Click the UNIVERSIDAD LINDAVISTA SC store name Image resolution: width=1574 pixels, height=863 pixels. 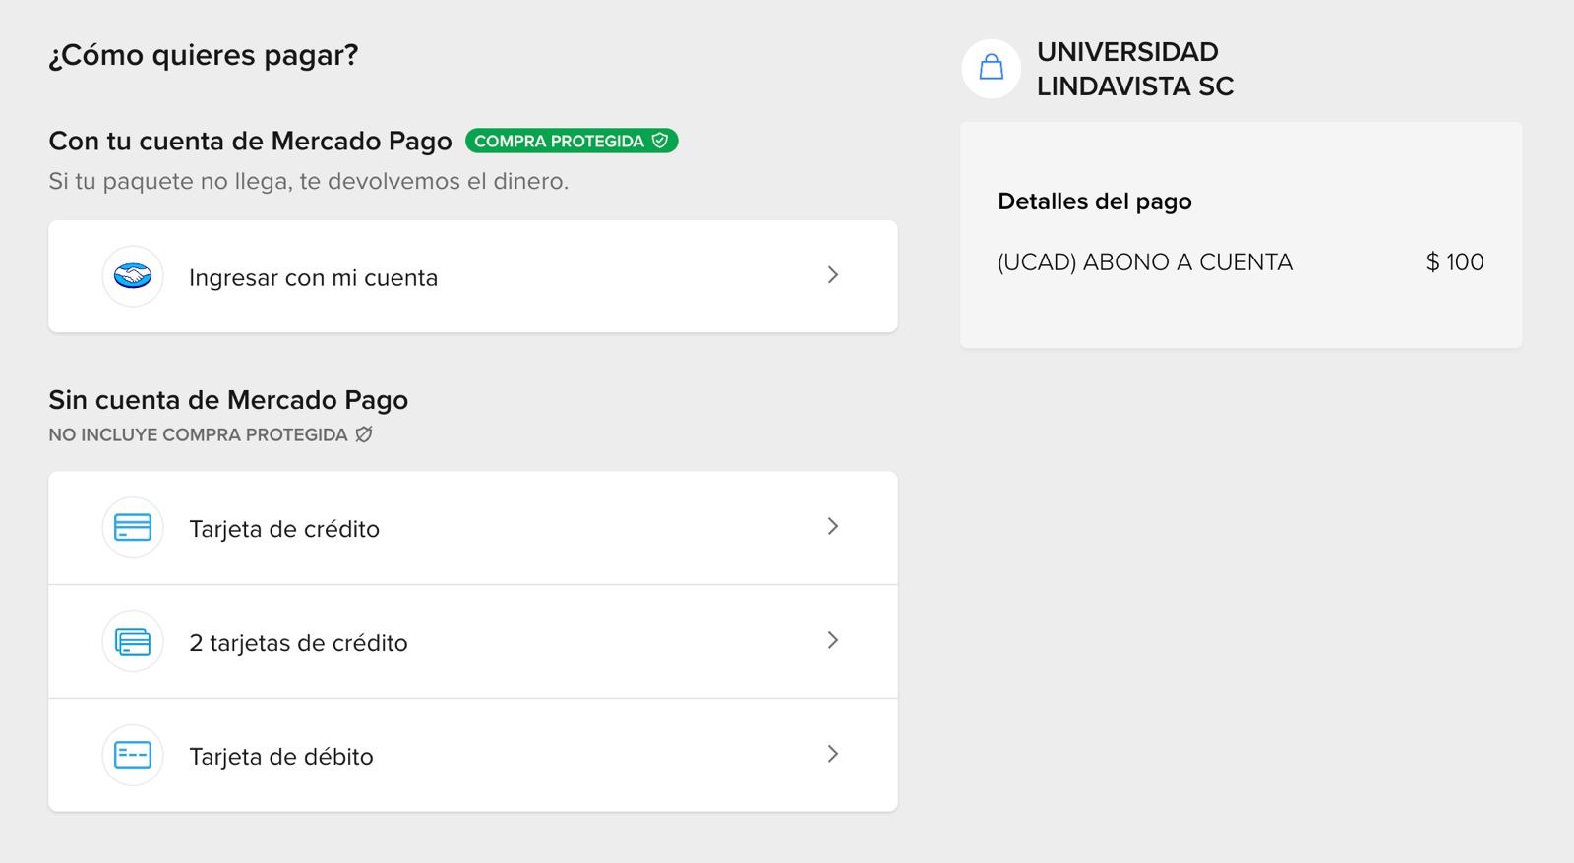click(x=1135, y=69)
